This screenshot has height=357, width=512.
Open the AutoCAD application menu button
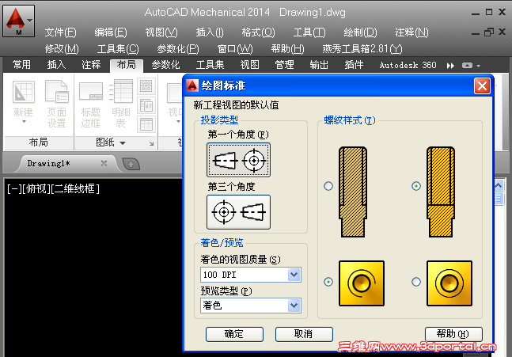(19, 21)
